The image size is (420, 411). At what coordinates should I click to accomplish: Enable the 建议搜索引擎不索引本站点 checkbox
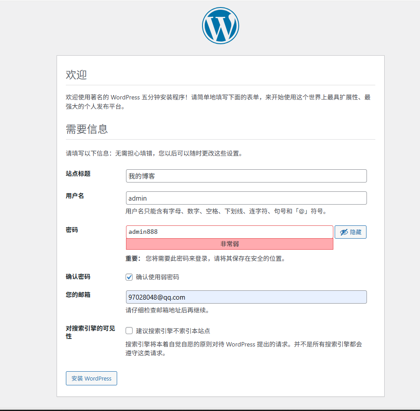click(x=129, y=331)
